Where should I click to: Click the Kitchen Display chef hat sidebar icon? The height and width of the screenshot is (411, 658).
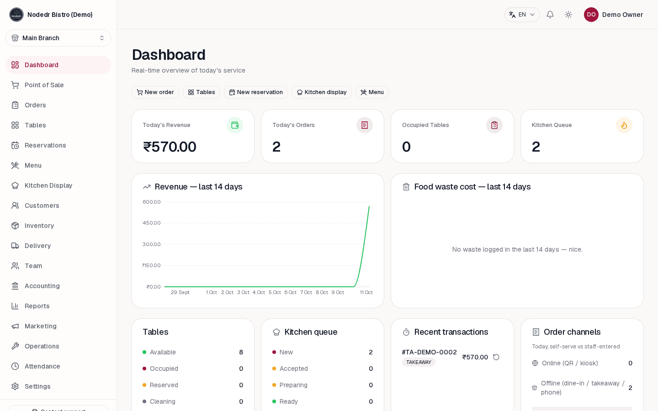point(15,185)
